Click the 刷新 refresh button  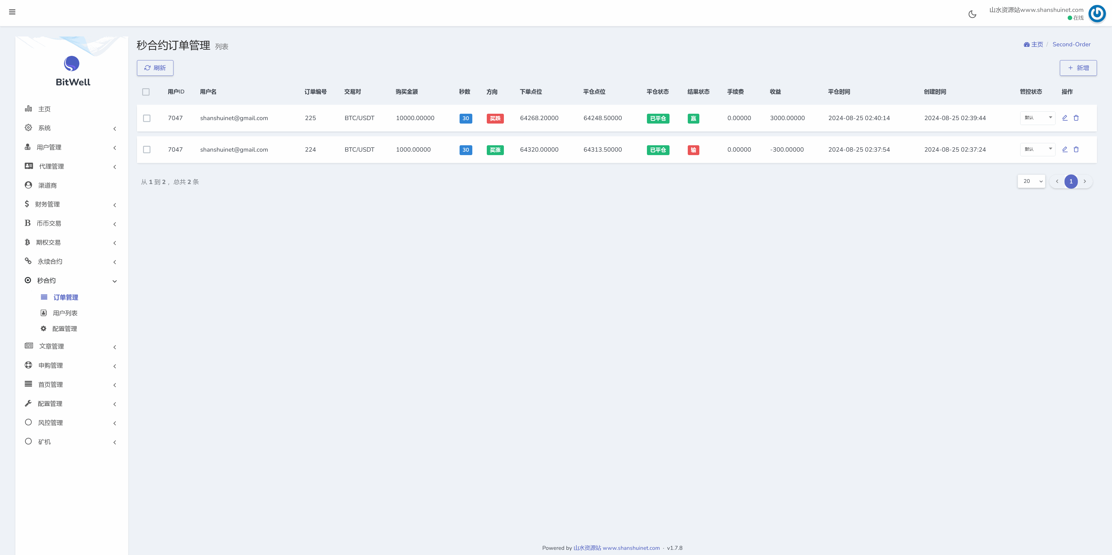coord(155,68)
